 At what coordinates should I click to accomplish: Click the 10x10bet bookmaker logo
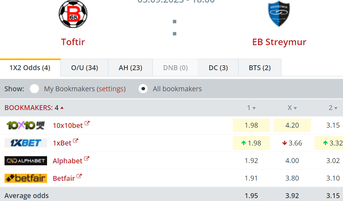click(x=26, y=125)
